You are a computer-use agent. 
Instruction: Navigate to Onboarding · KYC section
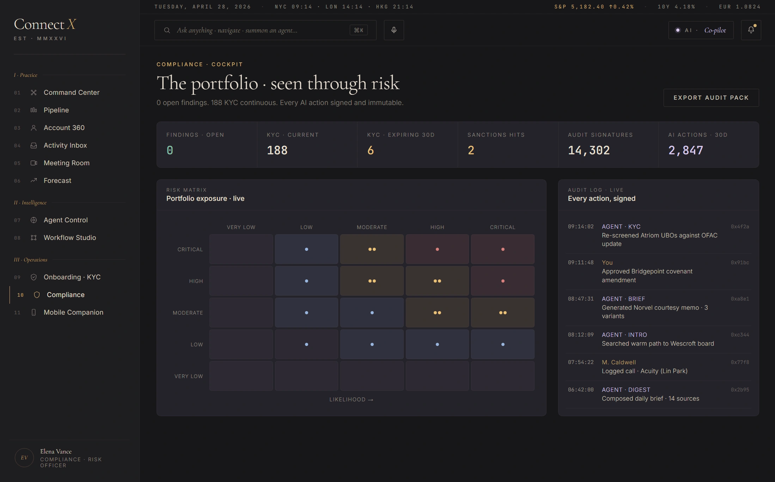point(72,277)
